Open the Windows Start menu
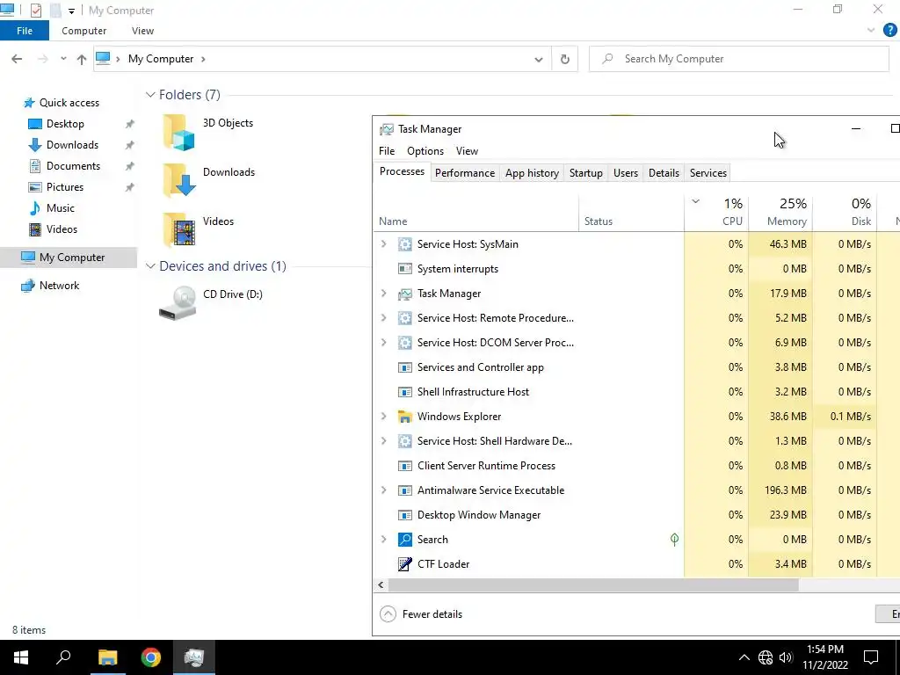900x675 pixels. pyautogui.click(x=21, y=657)
